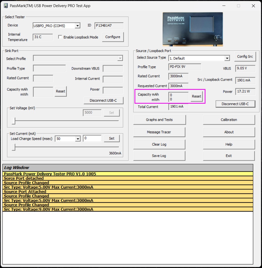Click the Config Src button

(245, 57)
